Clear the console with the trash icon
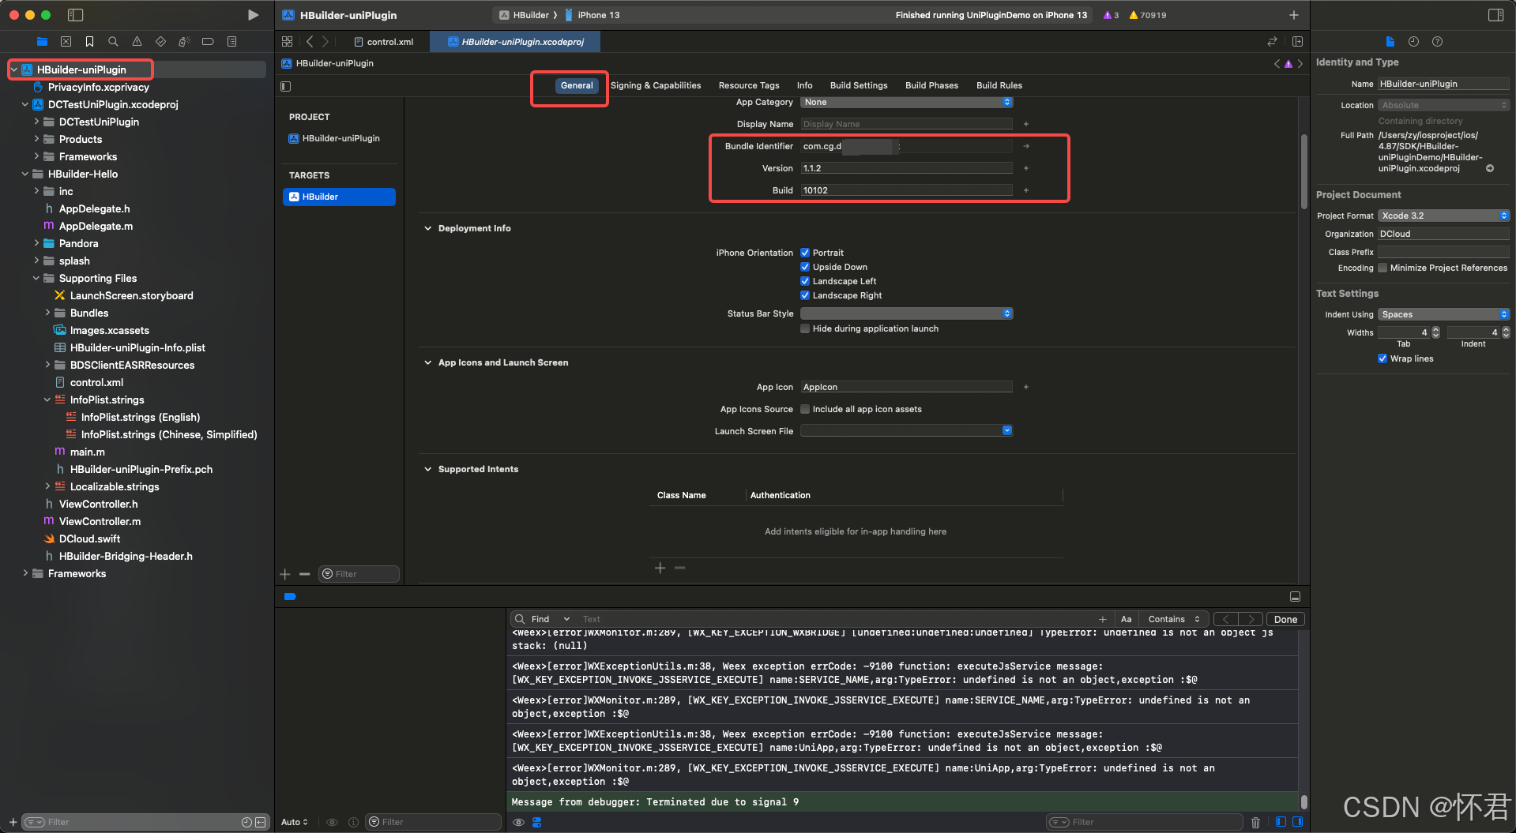The height and width of the screenshot is (833, 1516). (x=1256, y=822)
